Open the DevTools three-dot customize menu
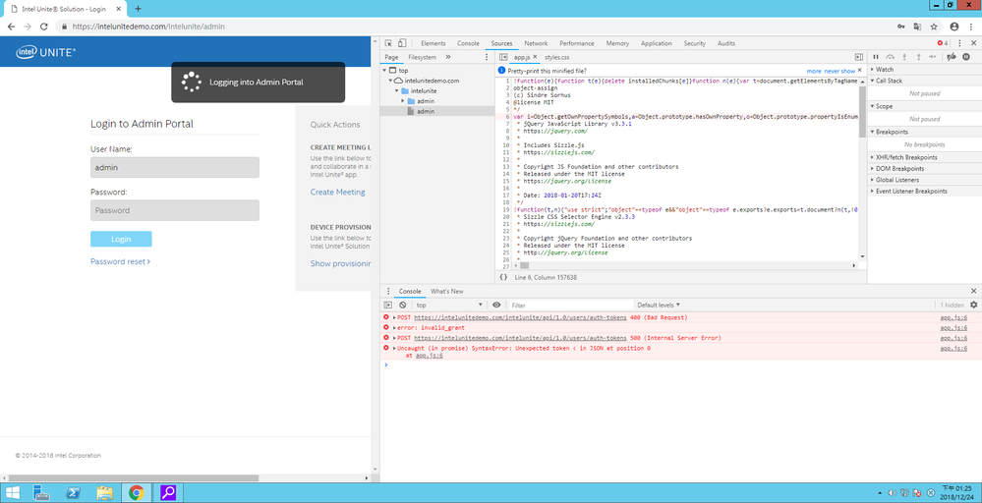Image resolution: width=982 pixels, height=503 pixels. click(960, 43)
